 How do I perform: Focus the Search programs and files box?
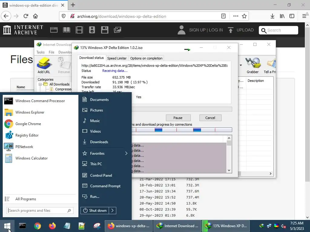point(40,211)
